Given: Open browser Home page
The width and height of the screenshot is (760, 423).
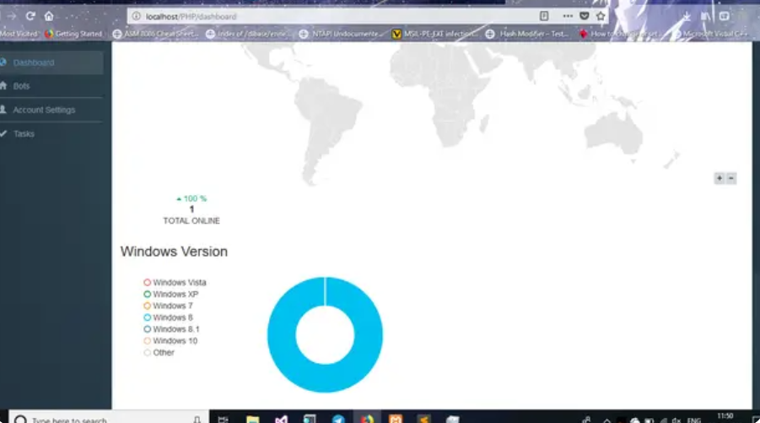Looking at the screenshot, I should (x=48, y=16).
